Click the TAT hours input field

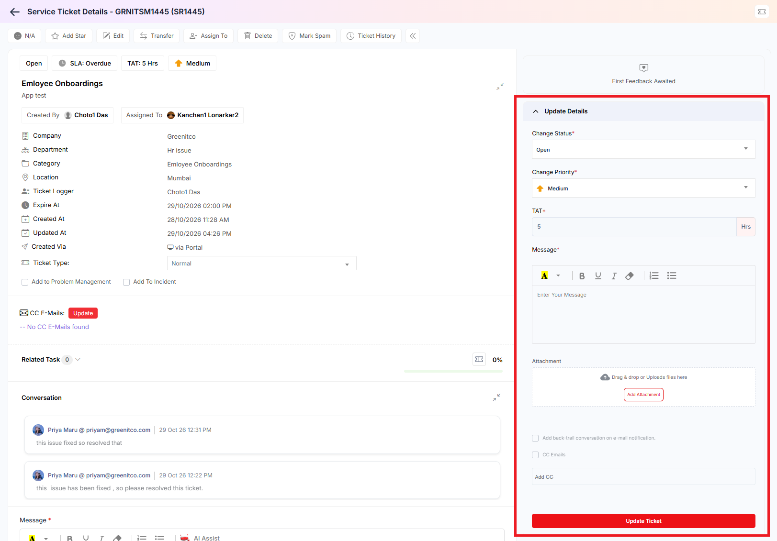pyautogui.click(x=634, y=227)
